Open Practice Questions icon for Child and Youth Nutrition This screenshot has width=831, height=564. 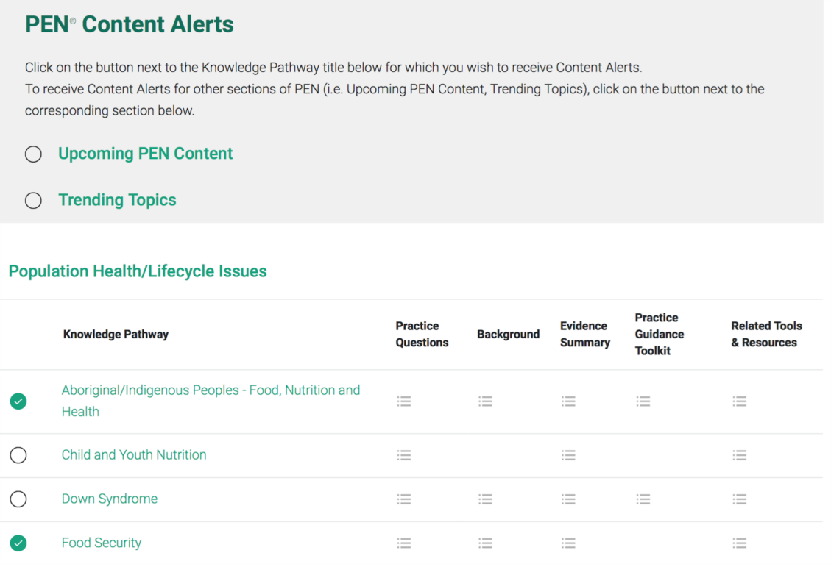(404, 455)
